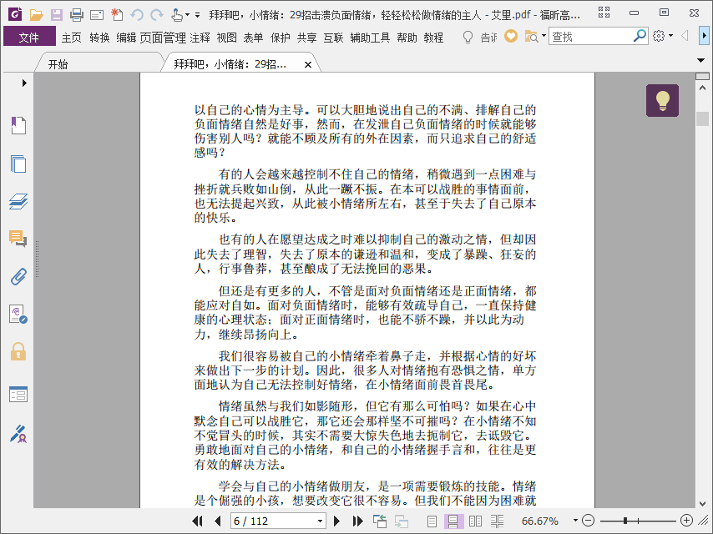Select continuous page view mode
This screenshot has width=713, height=534.
(454, 521)
